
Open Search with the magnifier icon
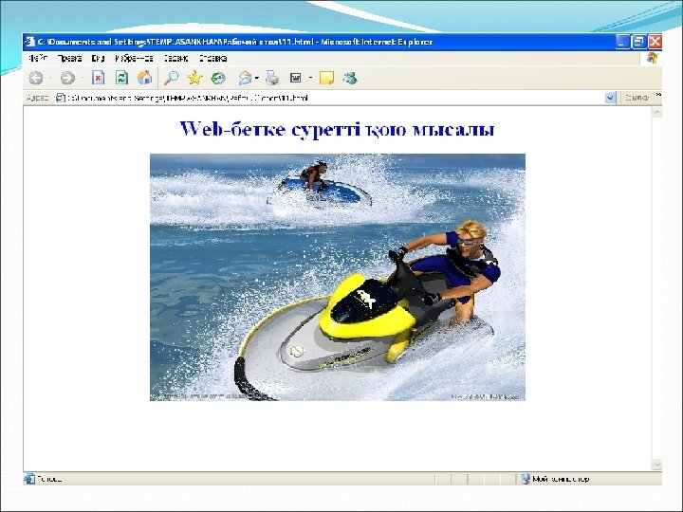coord(171,78)
